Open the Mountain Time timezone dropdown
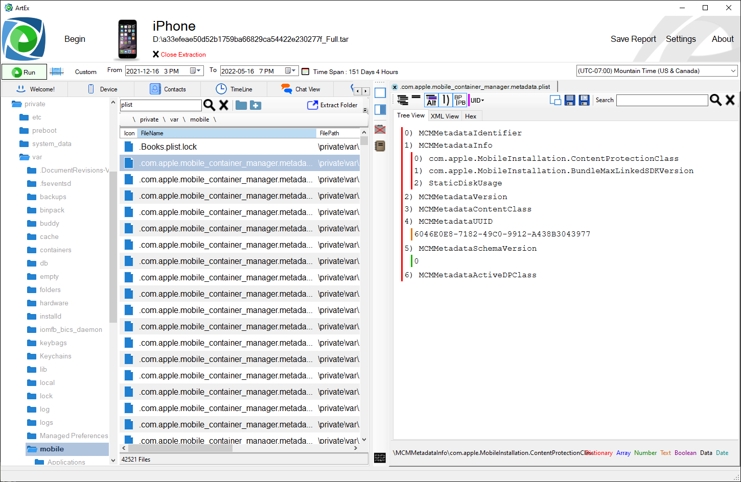 coord(733,71)
